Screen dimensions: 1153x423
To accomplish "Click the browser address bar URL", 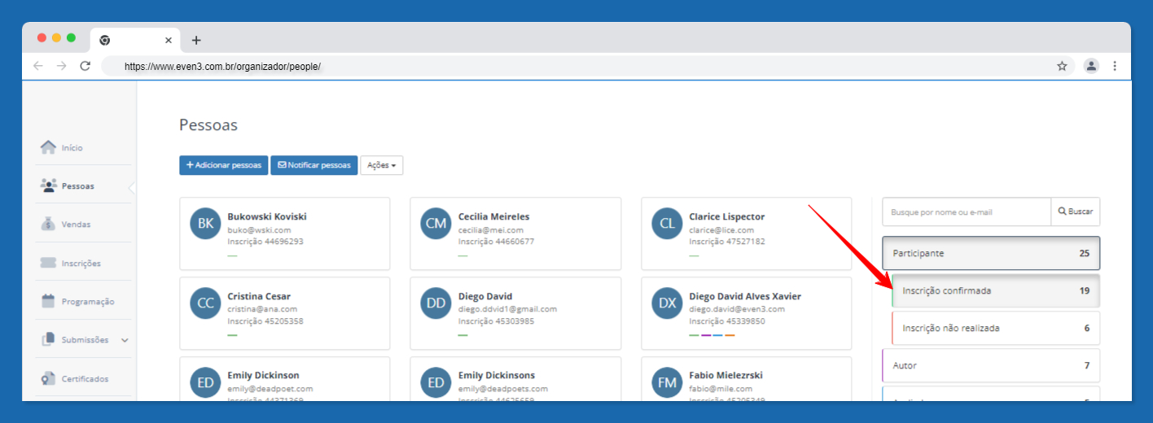I will coord(222,67).
